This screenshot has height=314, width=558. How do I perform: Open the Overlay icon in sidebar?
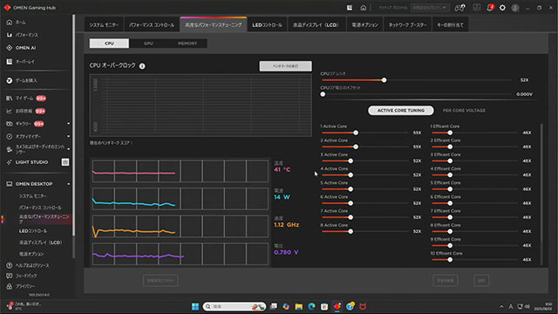point(10,62)
